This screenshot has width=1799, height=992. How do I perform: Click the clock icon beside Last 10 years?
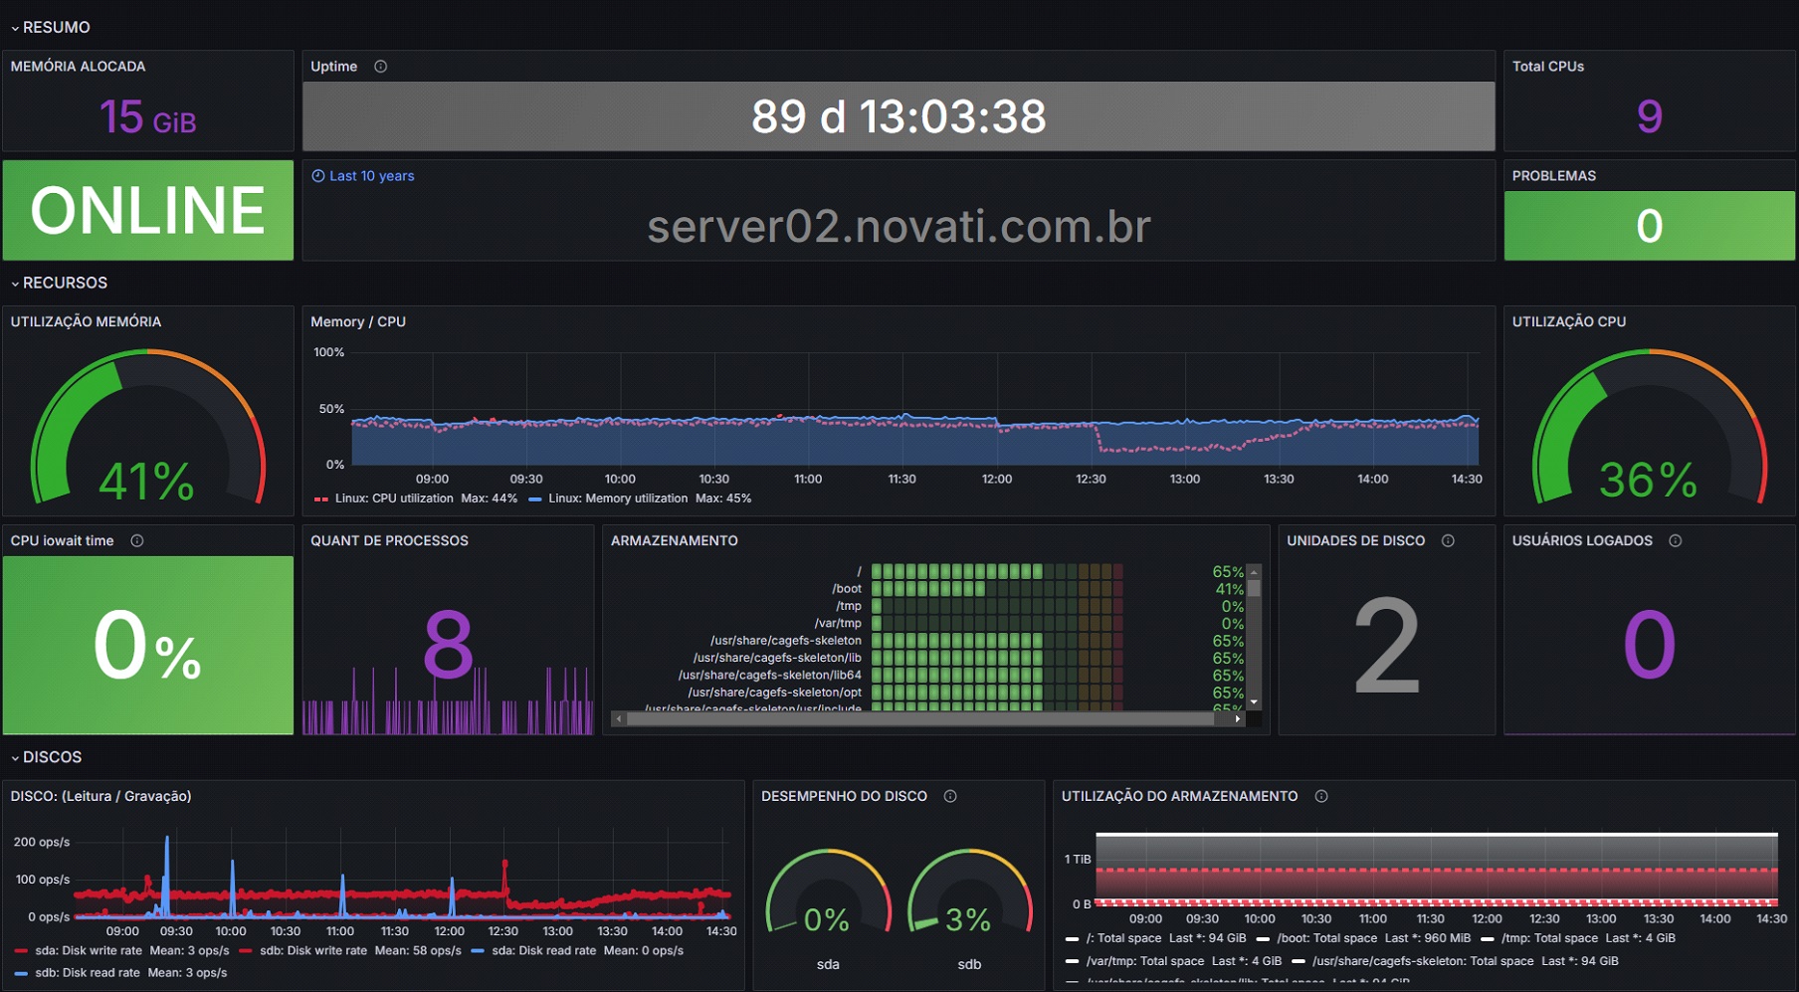[x=318, y=176]
